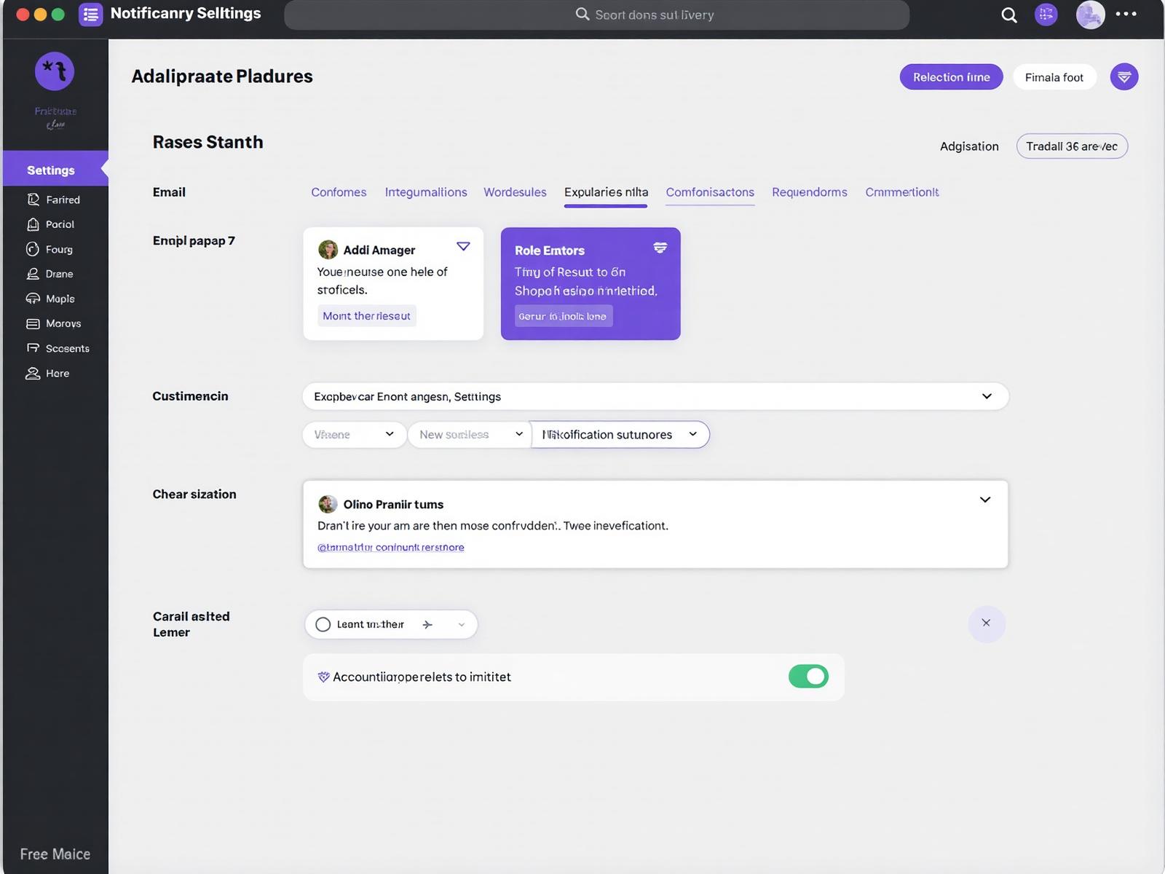Expand the Olino Praniir tums chevron
Image resolution: width=1165 pixels, height=874 pixels.
(x=985, y=500)
